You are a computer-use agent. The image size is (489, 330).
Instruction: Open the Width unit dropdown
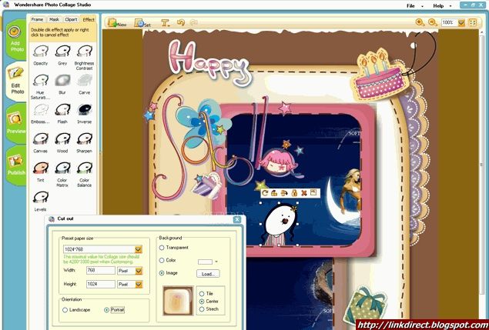139,271
